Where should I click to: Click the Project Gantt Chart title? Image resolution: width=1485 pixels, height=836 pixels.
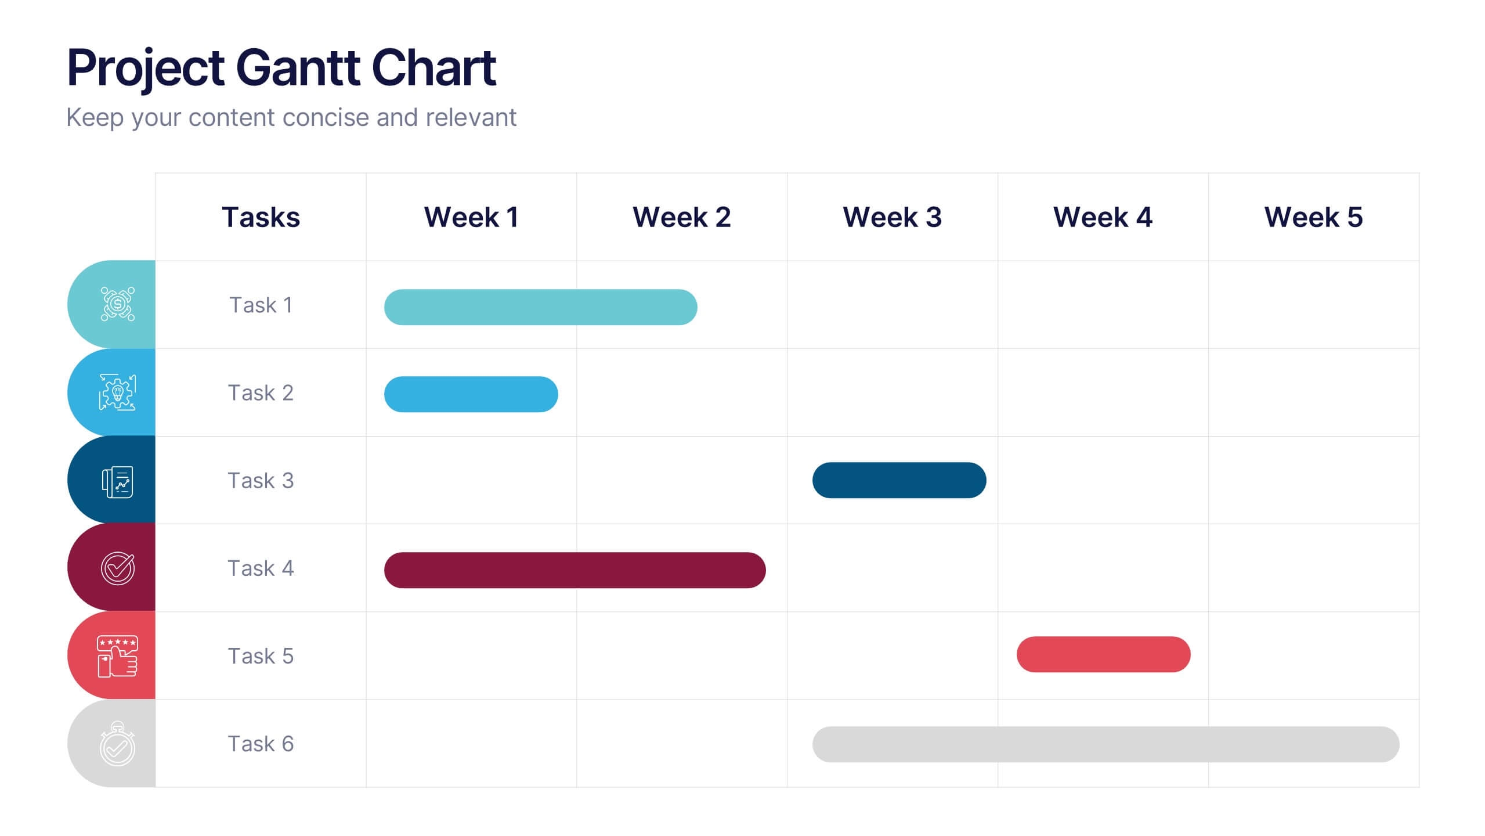(281, 67)
